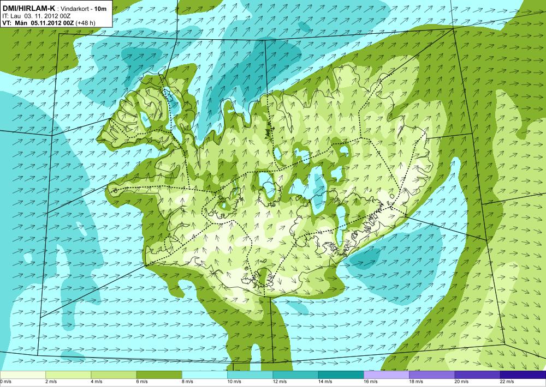Click the lavender 16–18 m/s legend swatch
Viewport: 546px width, 387px height.
point(387,375)
